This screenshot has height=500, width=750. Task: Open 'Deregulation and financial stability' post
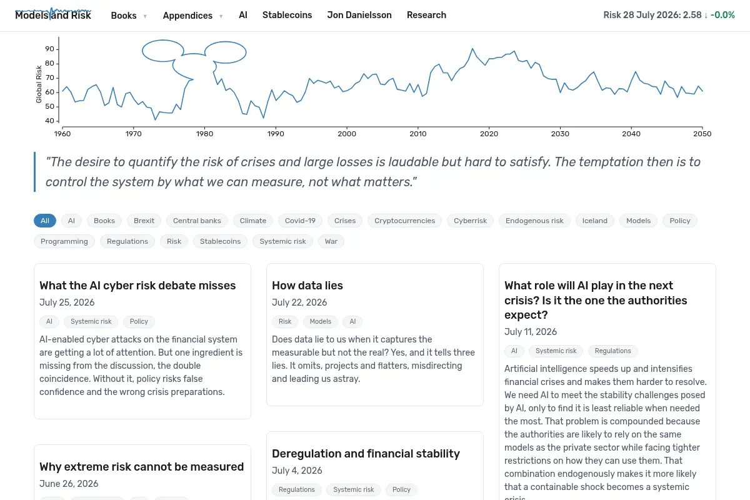coord(366,454)
